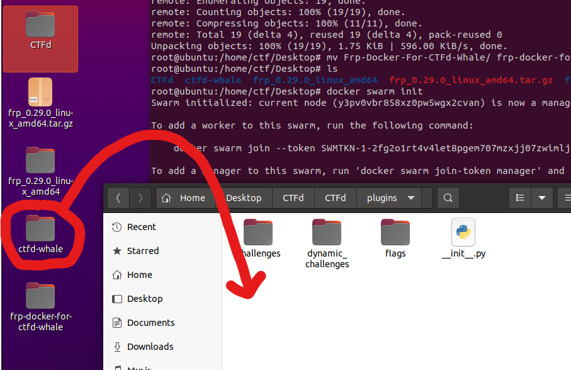Screen dimensions: 571x370
Task: Click the swarm join token text in terminal
Action: (x=446, y=148)
